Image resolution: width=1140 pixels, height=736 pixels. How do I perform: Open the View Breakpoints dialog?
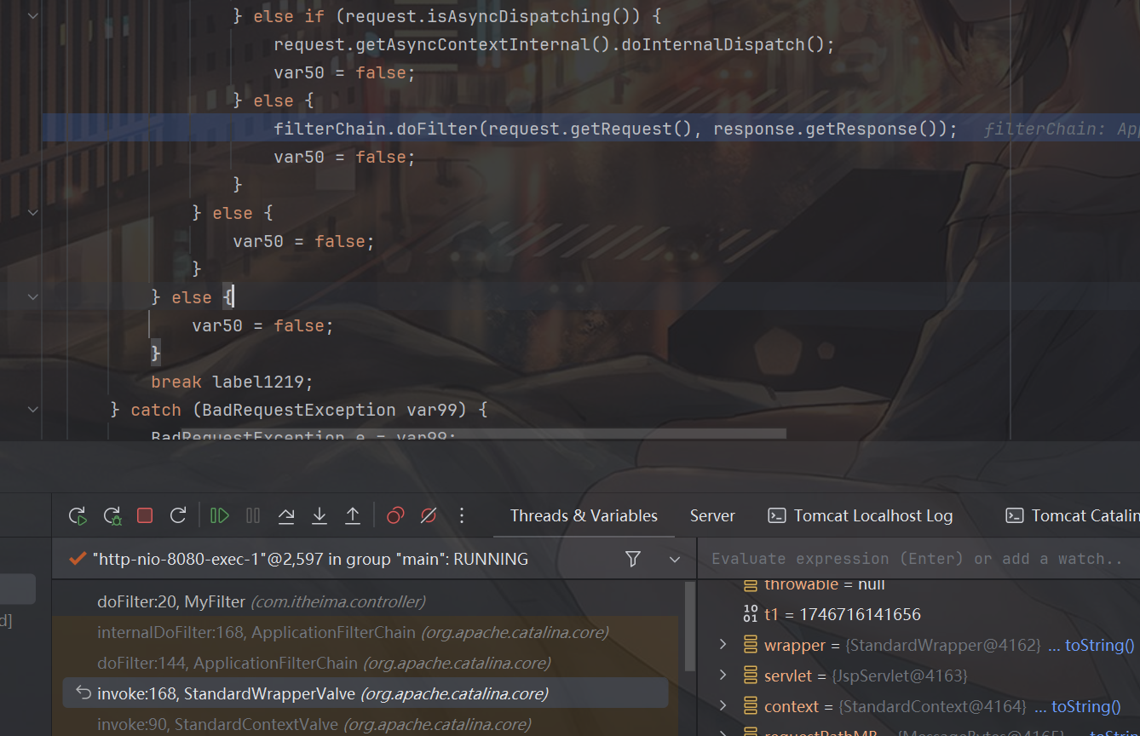tap(395, 515)
